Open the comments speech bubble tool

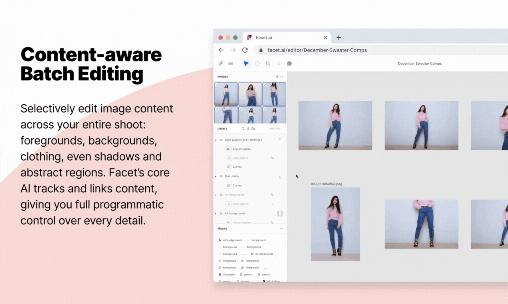tap(289, 64)
